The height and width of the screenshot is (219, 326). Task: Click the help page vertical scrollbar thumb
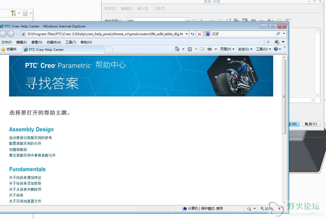(x=284, y=97)
